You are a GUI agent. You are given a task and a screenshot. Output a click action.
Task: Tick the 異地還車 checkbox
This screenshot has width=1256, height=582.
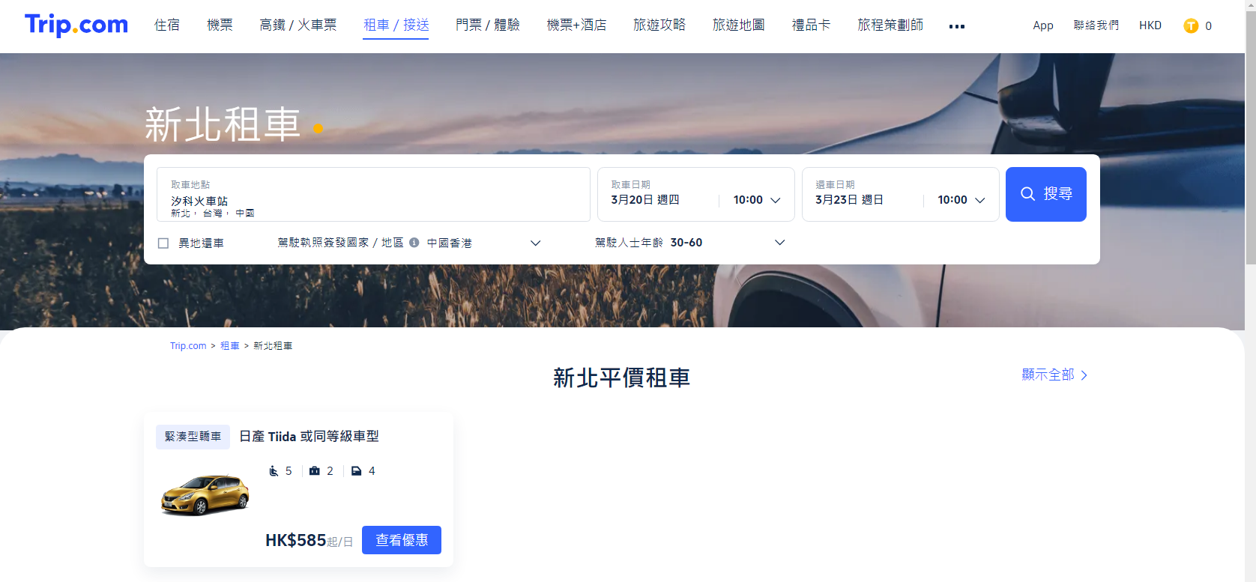tap(163, 243)
